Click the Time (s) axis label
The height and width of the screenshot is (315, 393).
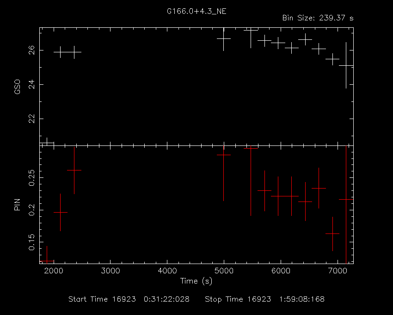click(196, 281)
